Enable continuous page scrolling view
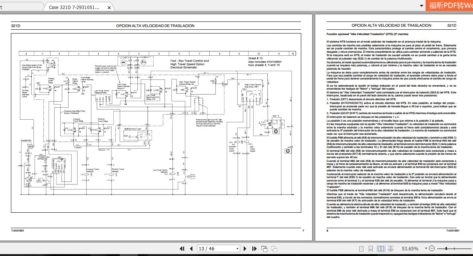Viewport: 473px width, 256px height. (x=371, y=248)
